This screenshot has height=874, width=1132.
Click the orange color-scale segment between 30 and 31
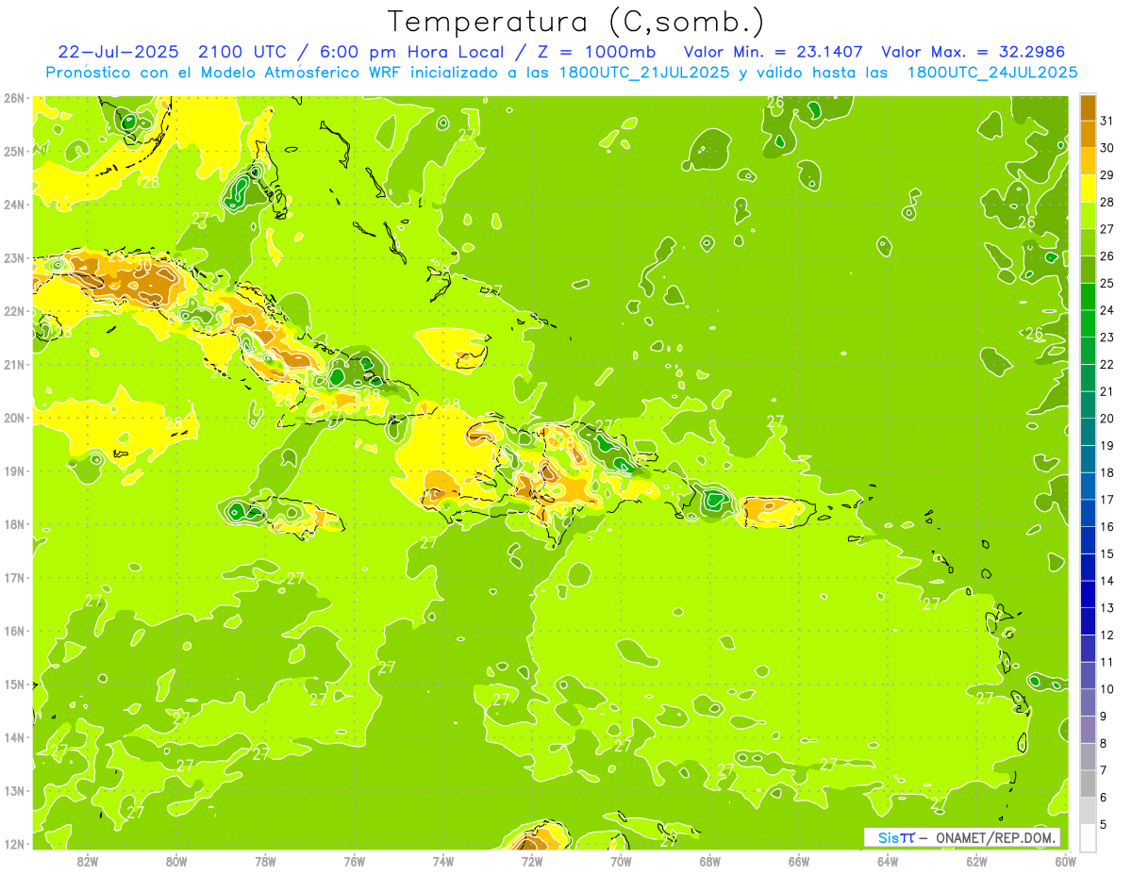pos(1088,134)
